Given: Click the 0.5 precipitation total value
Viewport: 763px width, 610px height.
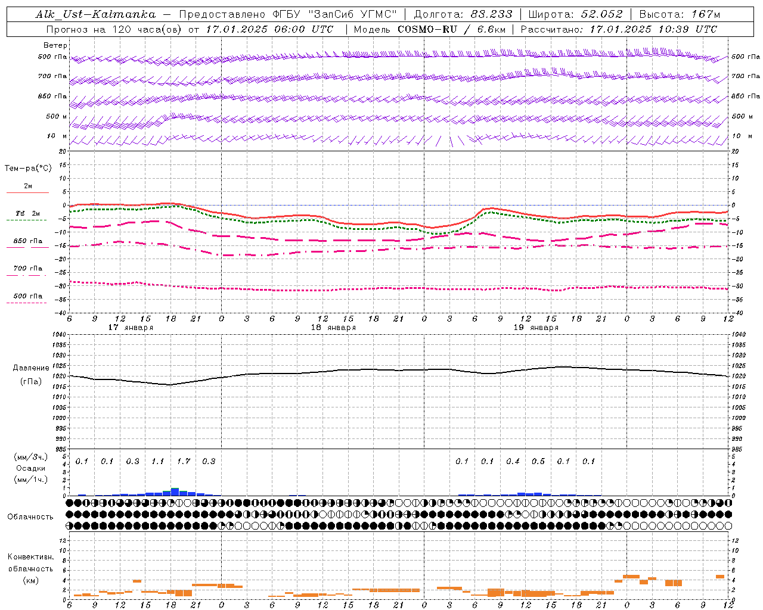Looking at the screenshot, I should [x=538, y=461].
